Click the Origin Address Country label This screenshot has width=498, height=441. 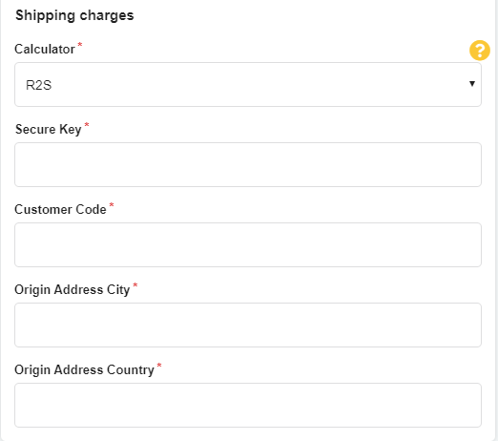[84, 370]
